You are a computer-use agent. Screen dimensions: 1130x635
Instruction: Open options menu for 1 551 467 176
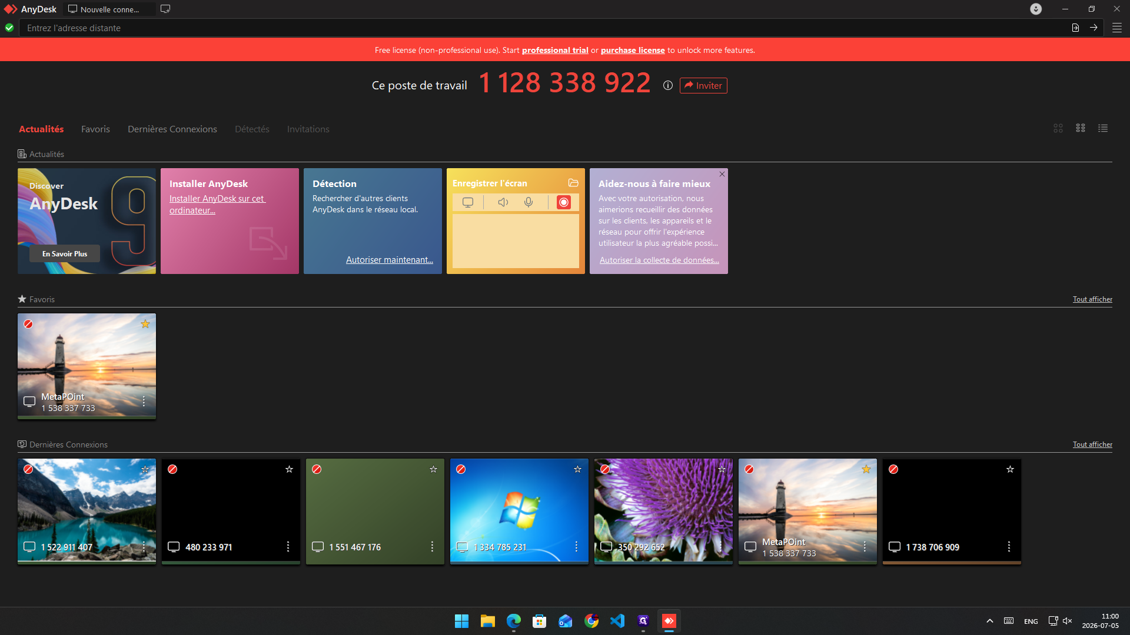[432, 547]
